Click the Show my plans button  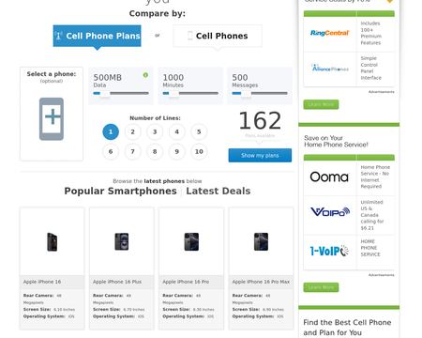click(x=260, y=155)
